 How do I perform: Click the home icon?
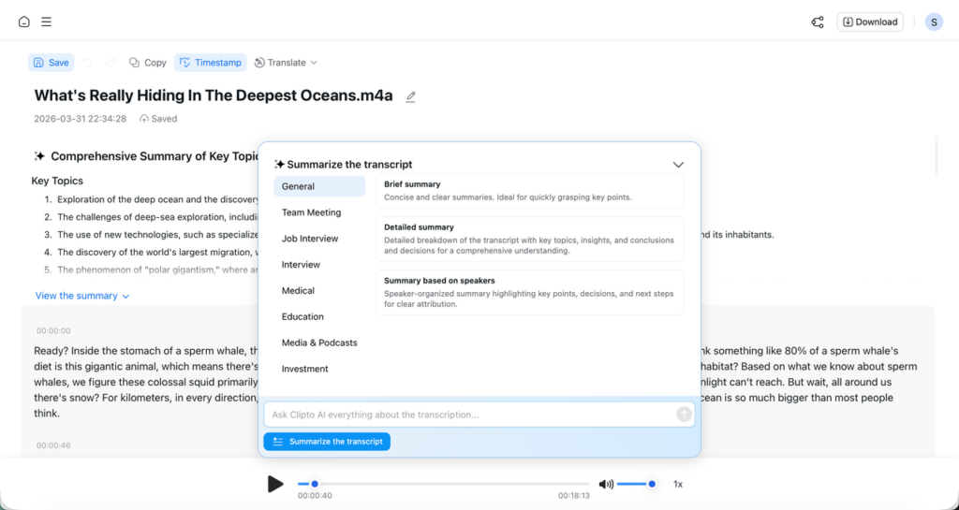[x=24, y=22]
